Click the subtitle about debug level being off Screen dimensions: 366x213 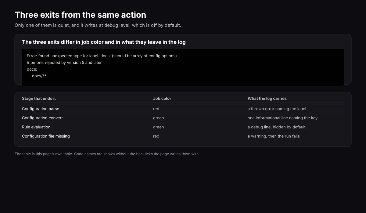[98, 25]
